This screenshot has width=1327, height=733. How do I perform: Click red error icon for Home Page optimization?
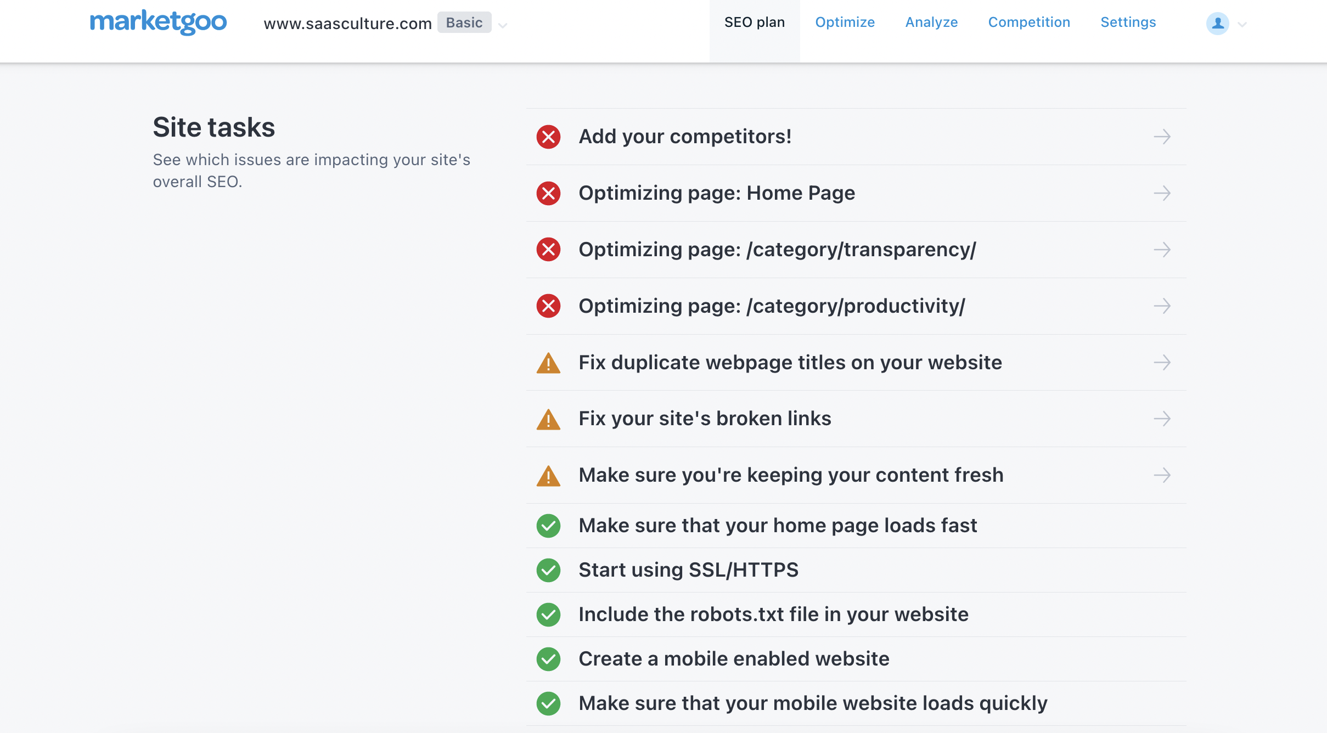point(548,193)
